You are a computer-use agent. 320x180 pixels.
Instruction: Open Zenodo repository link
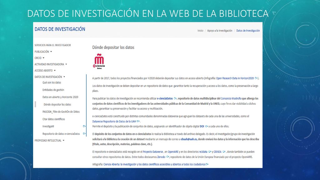161,157
